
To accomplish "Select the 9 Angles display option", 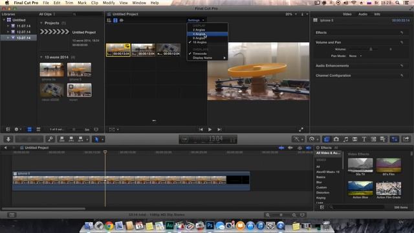I will tap(208, 38).
